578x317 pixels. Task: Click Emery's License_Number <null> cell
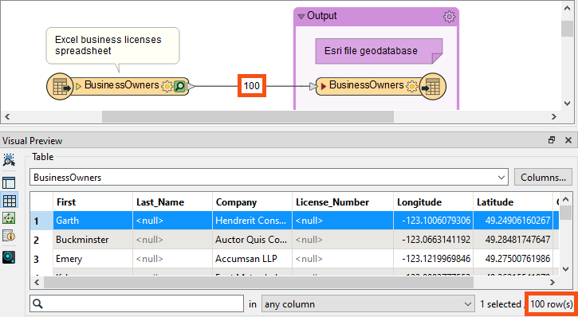pos(343,259)
